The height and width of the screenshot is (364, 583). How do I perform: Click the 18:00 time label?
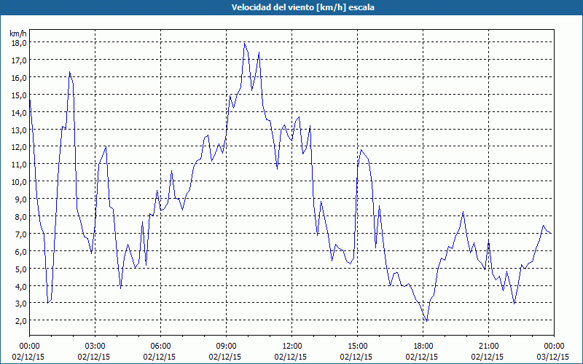(x=423, y=347)
